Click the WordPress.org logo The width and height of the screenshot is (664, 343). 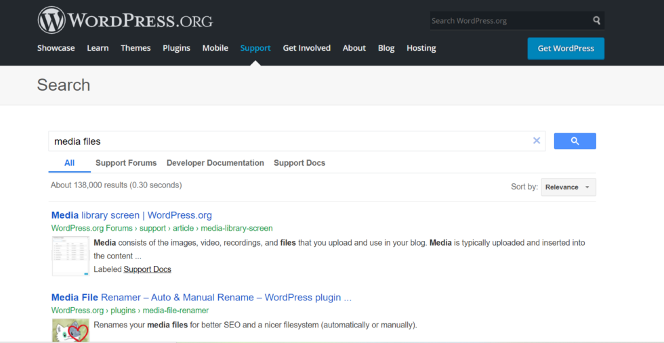[x=125, y=20]
